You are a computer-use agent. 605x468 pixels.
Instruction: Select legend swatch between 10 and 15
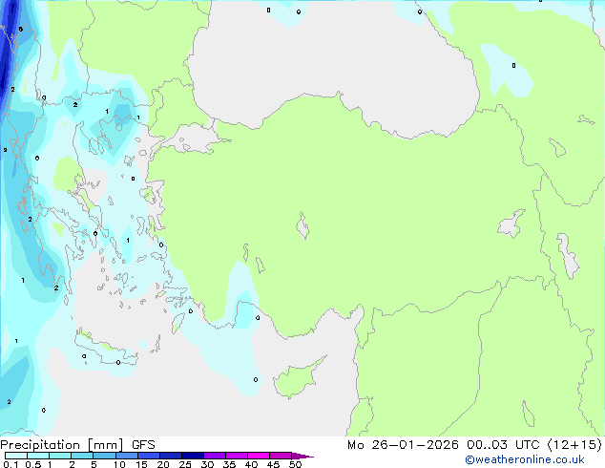point(126,456)
